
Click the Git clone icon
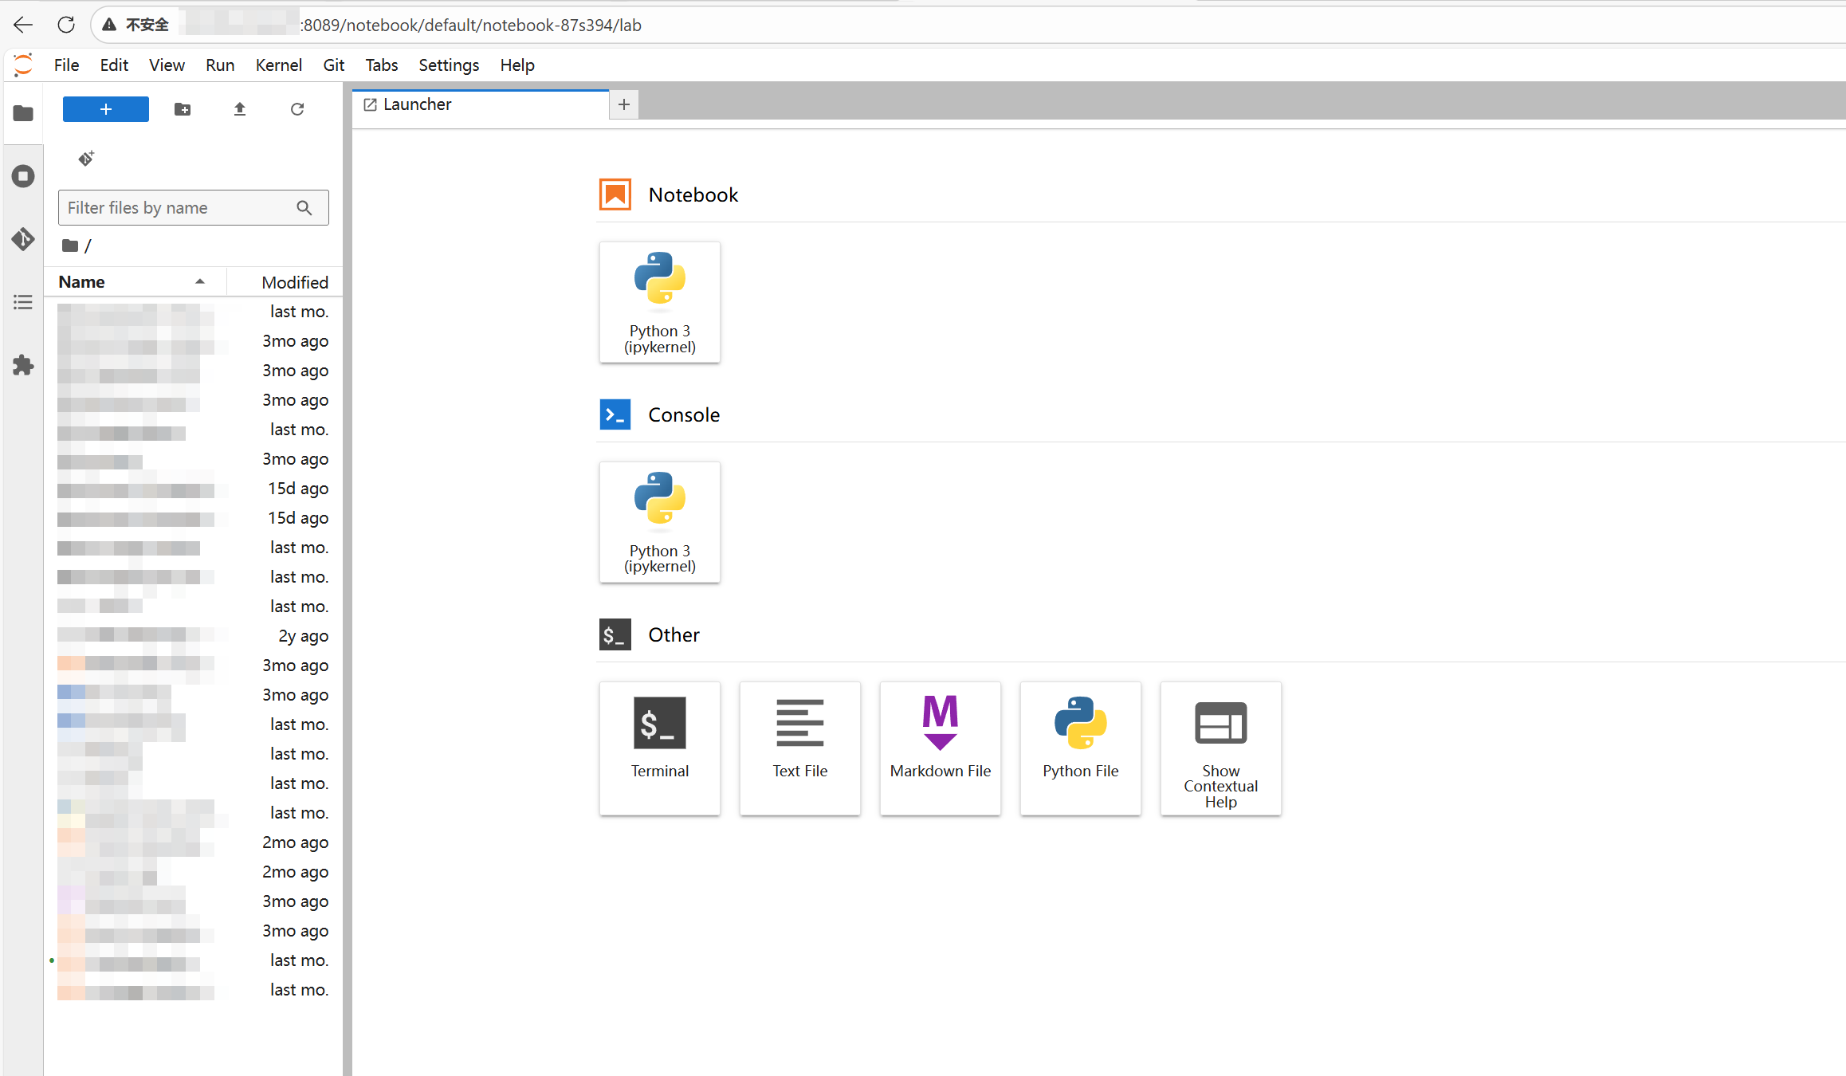point(86,159)
